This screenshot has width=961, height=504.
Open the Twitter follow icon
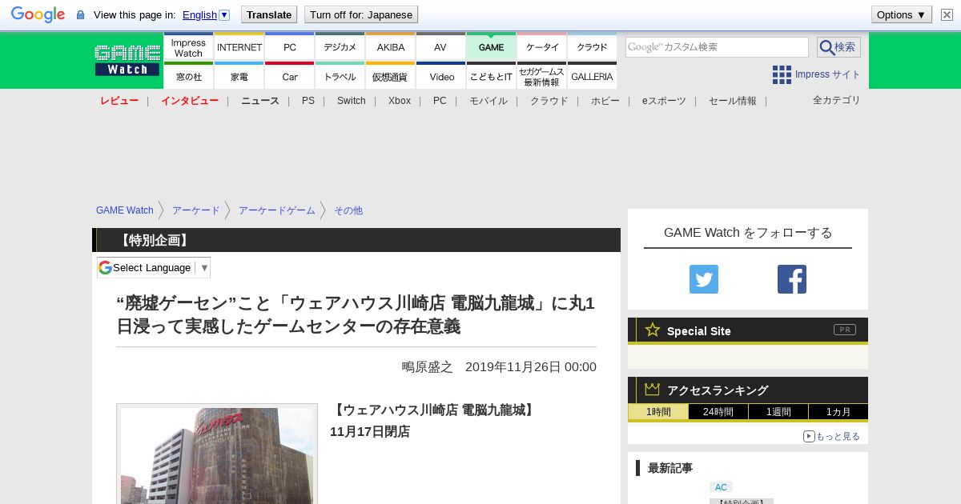(x=704, y=279)
